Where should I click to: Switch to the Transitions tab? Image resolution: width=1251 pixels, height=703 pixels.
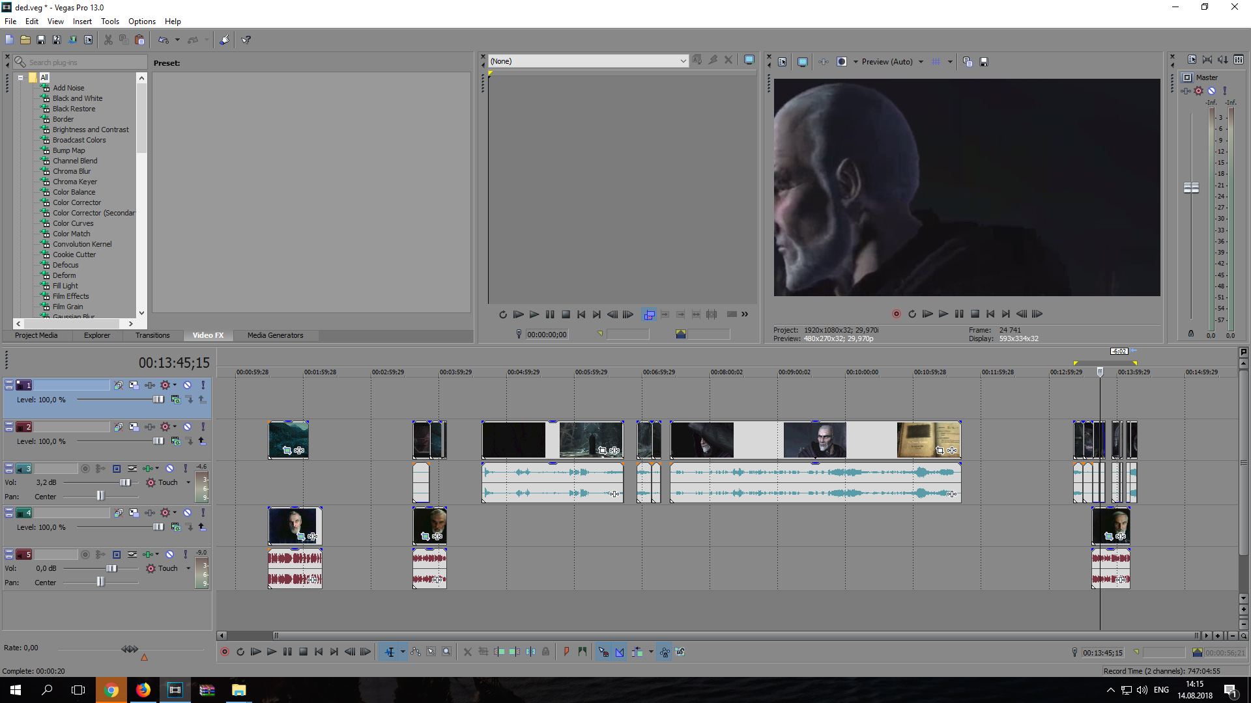[152, 335]
